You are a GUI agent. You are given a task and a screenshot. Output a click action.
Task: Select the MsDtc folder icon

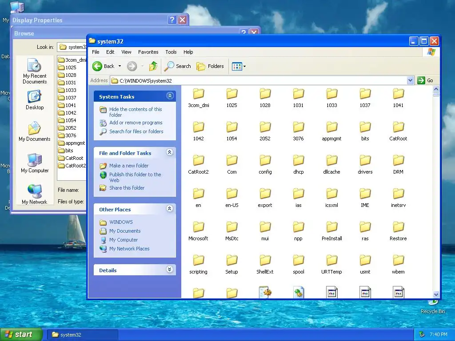pyautogui.click(x=232, y=227)
